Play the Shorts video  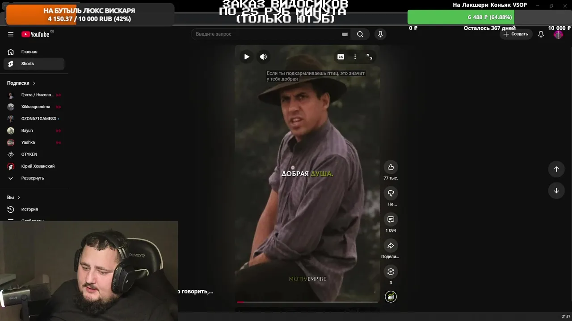click(x=247, y=57)
